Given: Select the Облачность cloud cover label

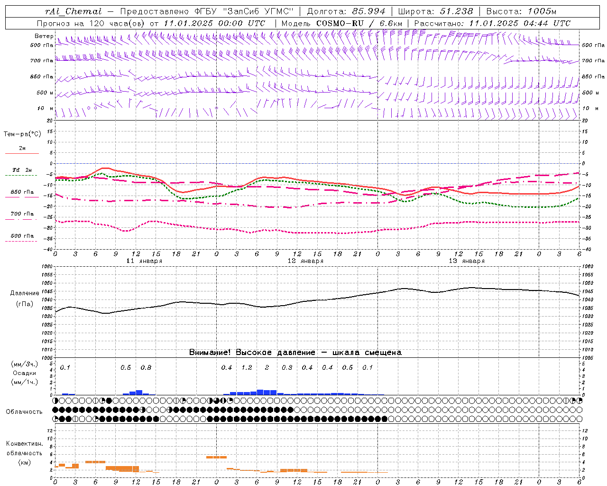Looking at the screenshot, I should tap(24, 412).
